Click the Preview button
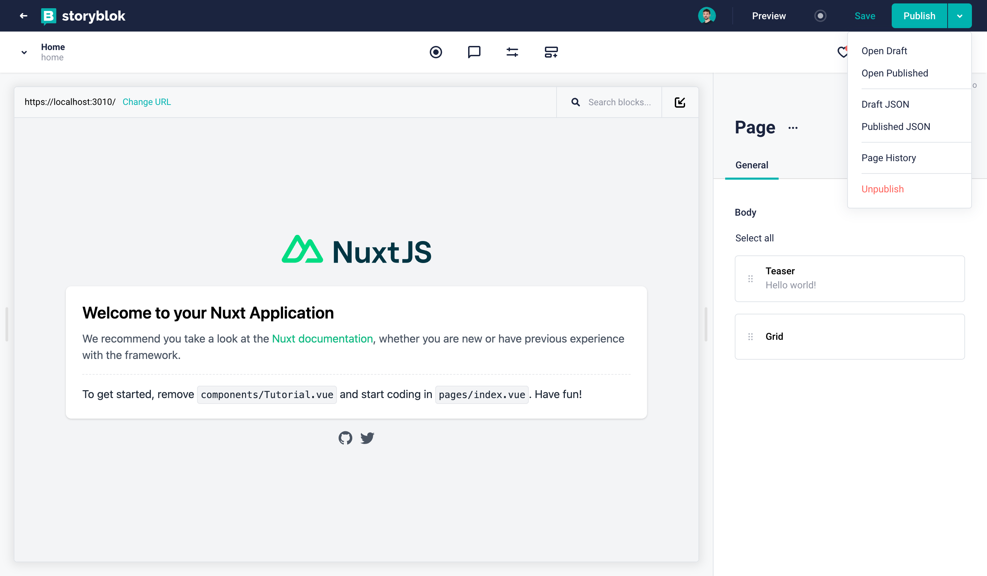The image size is (987, 576). 769,16
